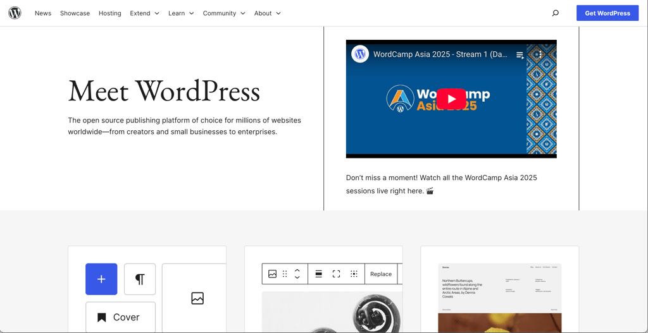The width and height of the screenshot is (648, 333).
Task: Open the video three-dot more options
Action: click(540, 54)
